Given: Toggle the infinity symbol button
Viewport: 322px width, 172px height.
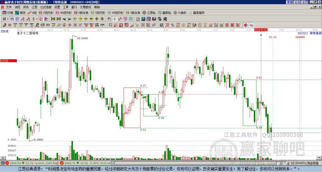Looking at the screenshot, I should pyautogui.click(x=251, y=25).
